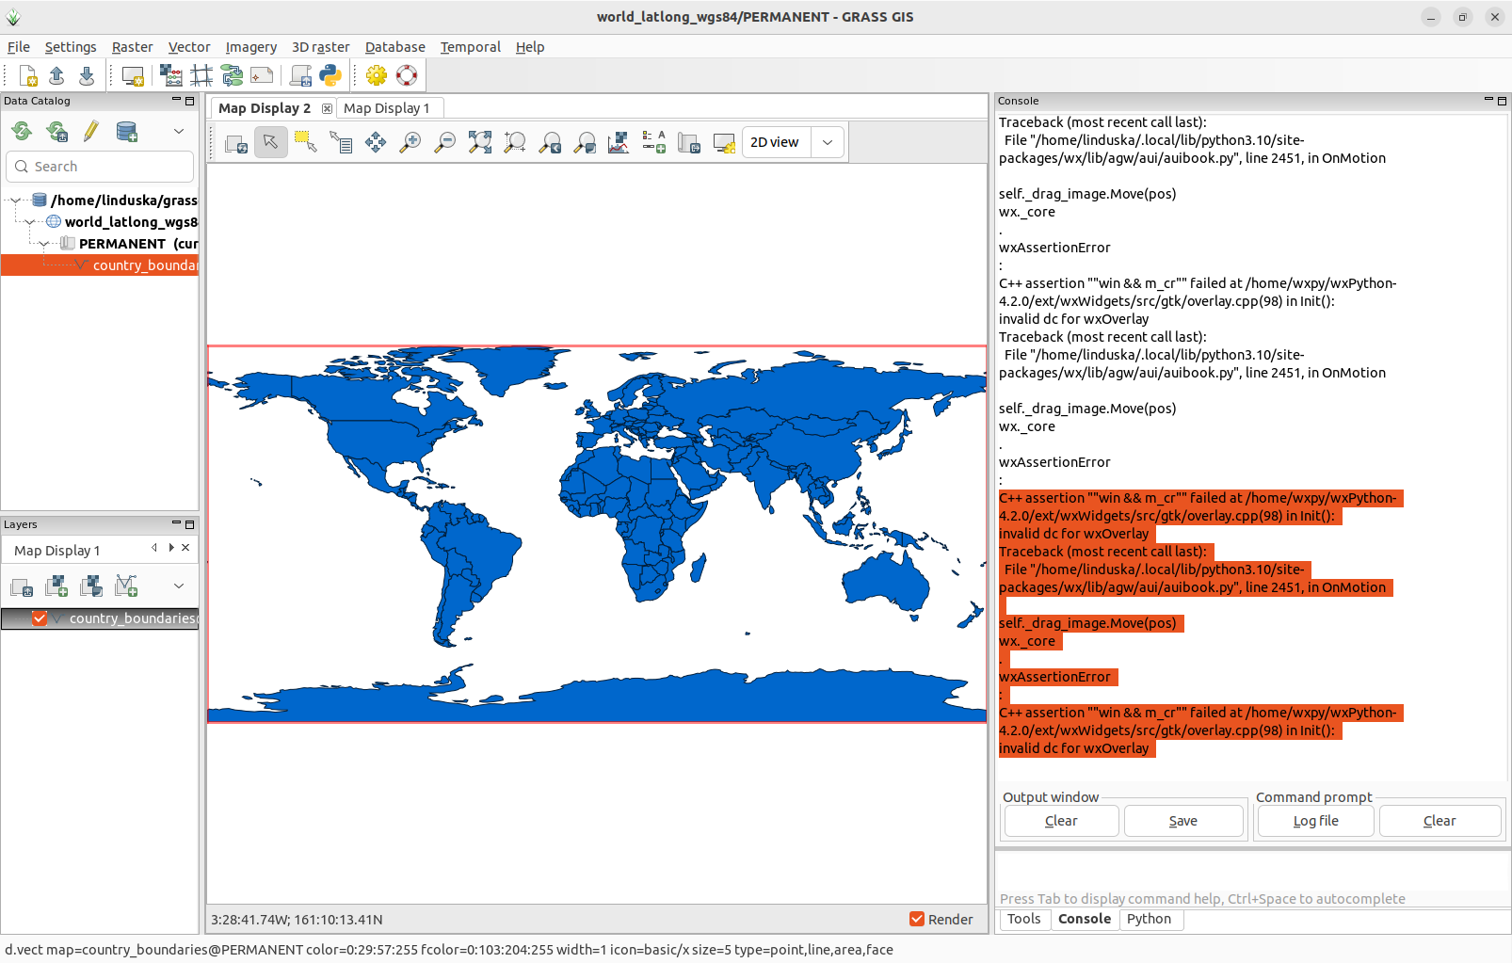The image size is (1512, 963).
Task: Reload GRASS projects in Data Catalog
Action: pos(22,132)
